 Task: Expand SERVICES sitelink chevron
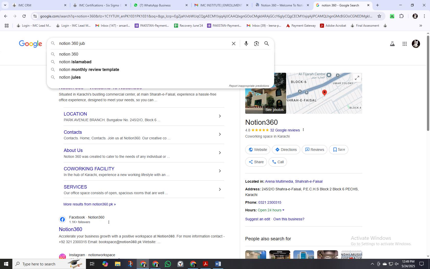tap(220, 189)
